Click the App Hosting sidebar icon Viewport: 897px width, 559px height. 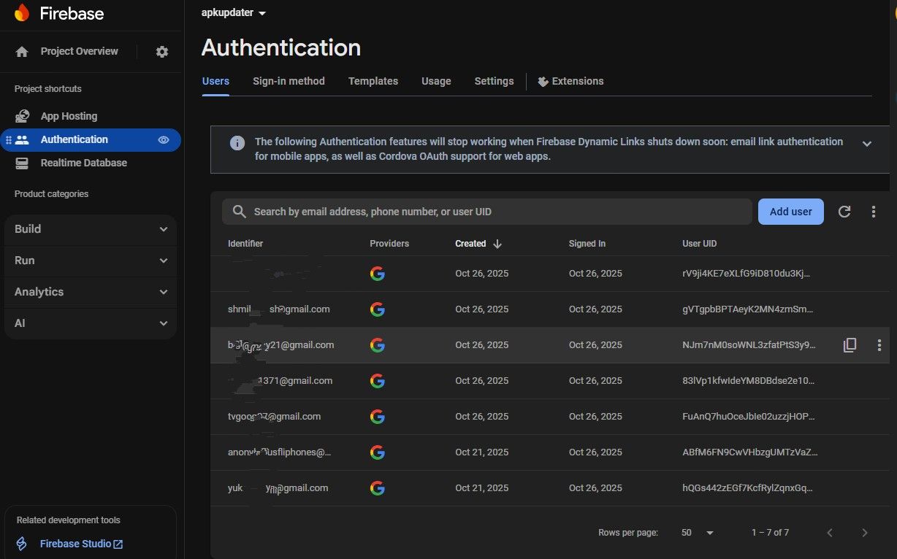pyautogui.click(x=23, y=116)
